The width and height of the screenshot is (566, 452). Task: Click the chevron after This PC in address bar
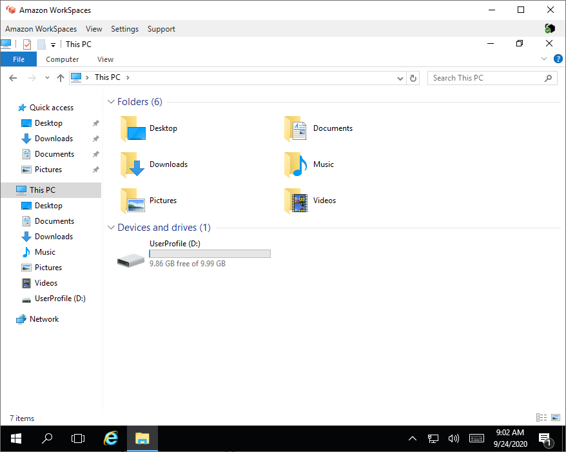click(128, 77)
